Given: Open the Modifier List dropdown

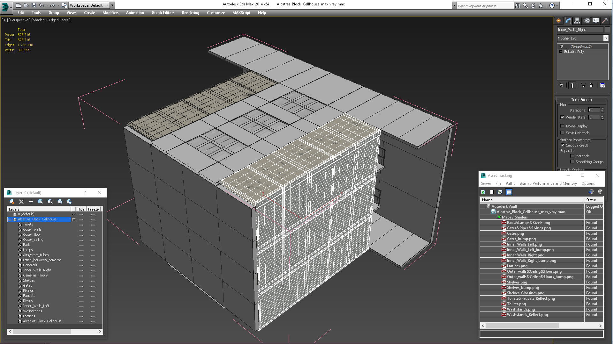Looking at the screenshot, I should [606, 38].
